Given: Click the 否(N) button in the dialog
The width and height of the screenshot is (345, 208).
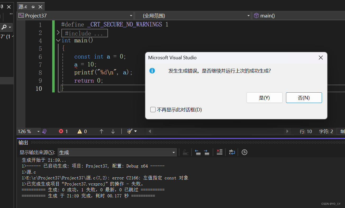Looking at the screenshot, I should (304, 98).
